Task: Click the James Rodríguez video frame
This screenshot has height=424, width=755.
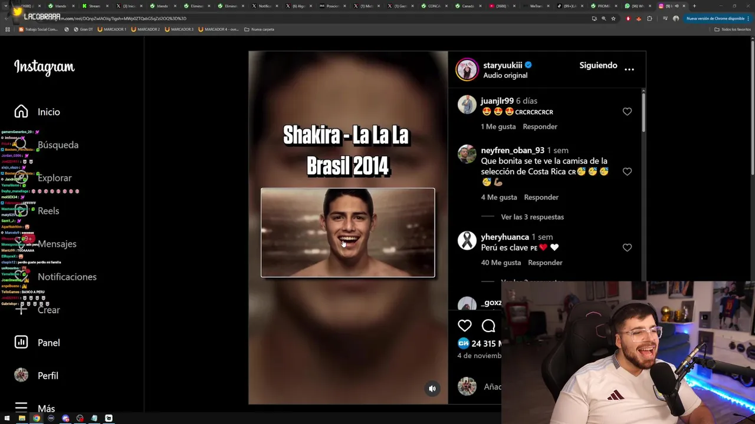Action: click(x=348, y=233)
